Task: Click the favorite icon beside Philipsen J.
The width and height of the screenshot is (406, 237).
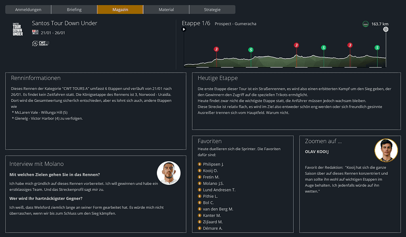Action: tap(199, 164)
